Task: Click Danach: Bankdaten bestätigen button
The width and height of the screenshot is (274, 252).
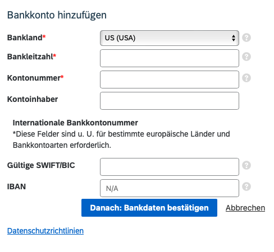Action: click(149, 208)
